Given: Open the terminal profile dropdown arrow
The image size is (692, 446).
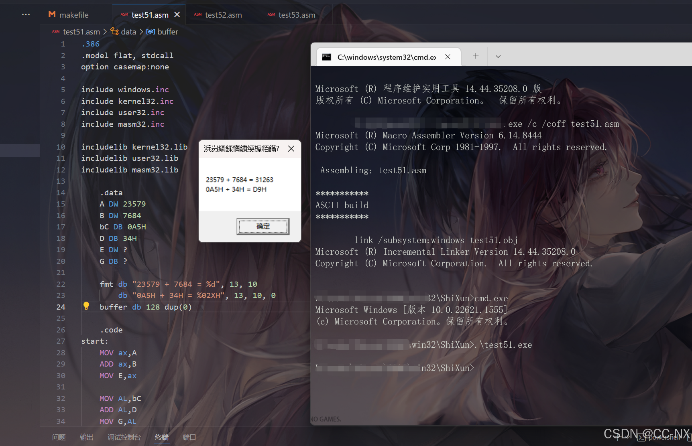Looking at the screenshot, I should (x=498, y=57).
